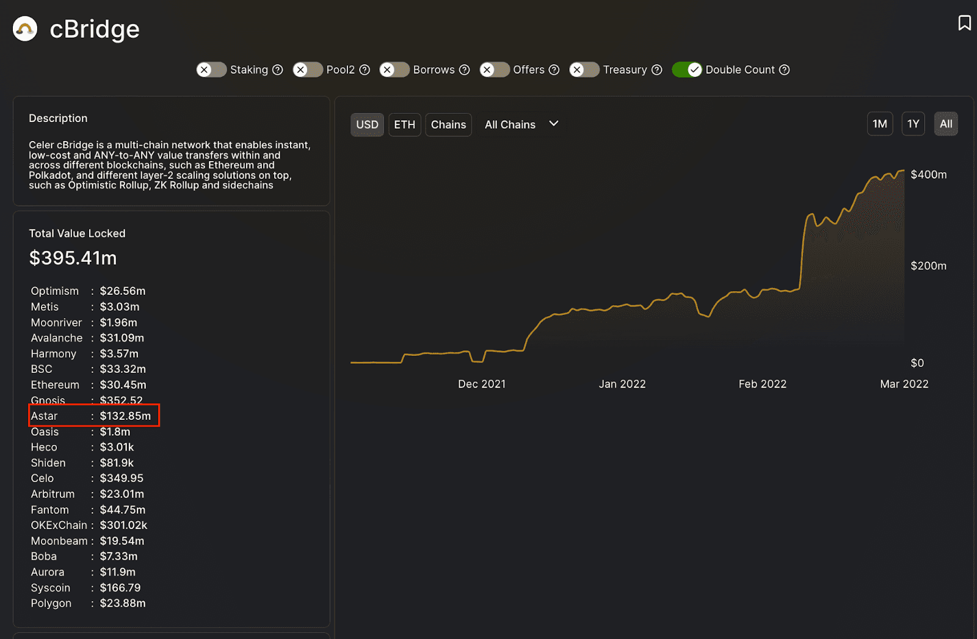The height and width of the screenshot is (639, 977).
Task: Click the cBridge page title
Action: pyautogui.click(x=95, y=29)
